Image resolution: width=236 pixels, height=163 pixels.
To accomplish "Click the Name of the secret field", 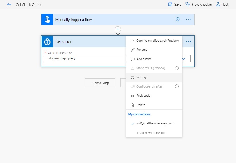I will tap(85, 58).
